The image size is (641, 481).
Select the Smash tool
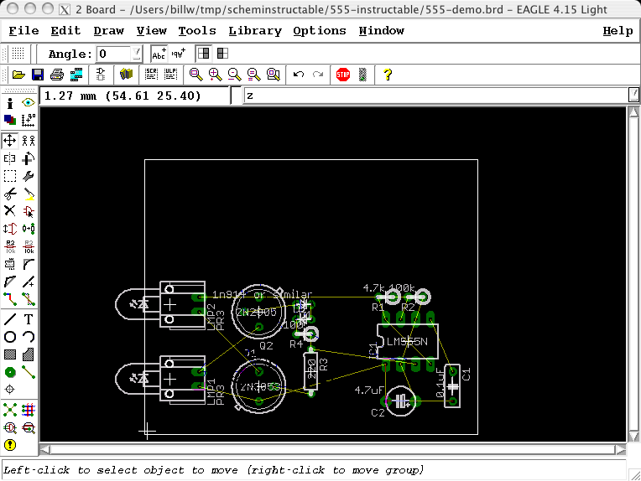pos(10,264)
